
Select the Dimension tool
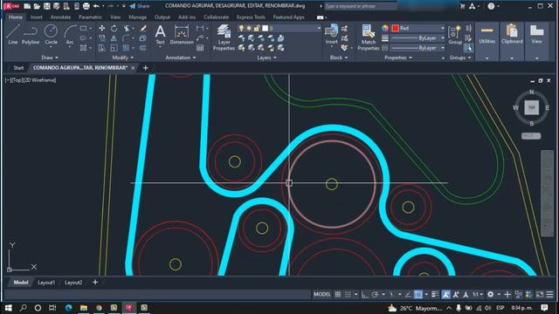click(x=182, y=35)
